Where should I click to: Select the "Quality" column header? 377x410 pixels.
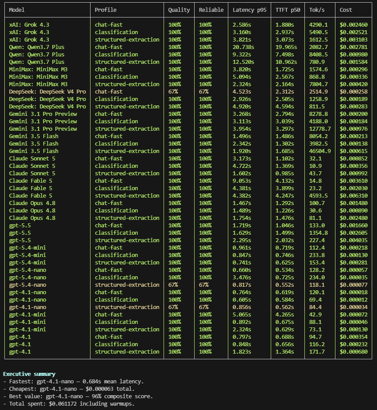click(179, 10)
